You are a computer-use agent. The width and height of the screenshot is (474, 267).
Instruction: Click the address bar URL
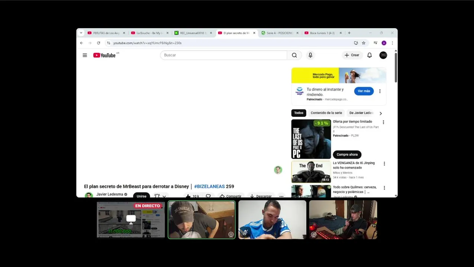pos(147,43)
